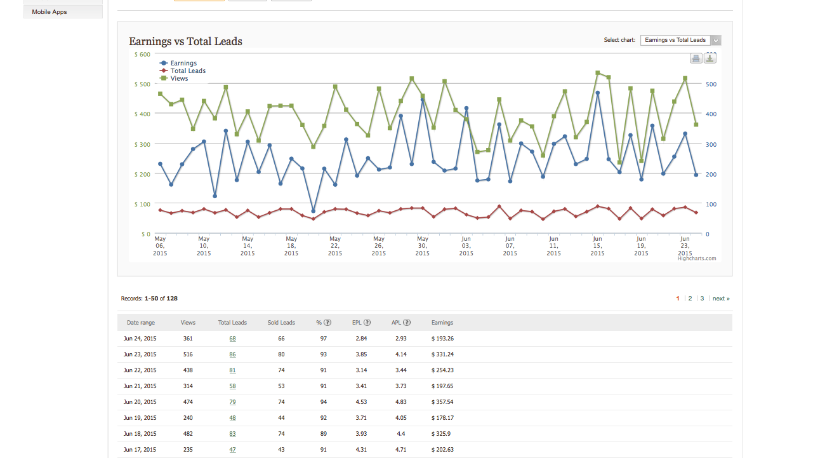The width and height of the screenshot is (832, 458).
Task: Click the Jun 24, 2015 date cell
Action: point(140,339)
